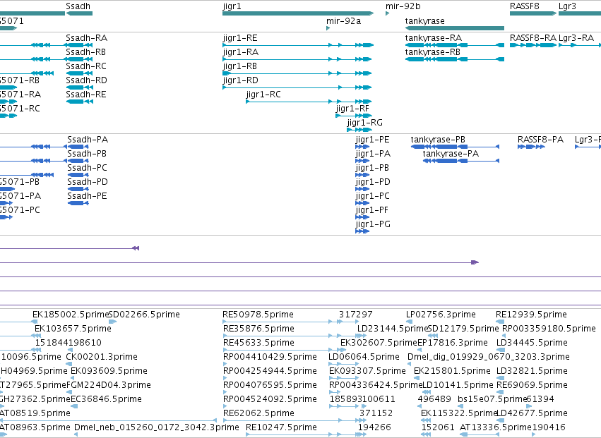Select transcript Ssadh-RD label
This screenshot has width=601, height=438.
(x=86, y=80)
